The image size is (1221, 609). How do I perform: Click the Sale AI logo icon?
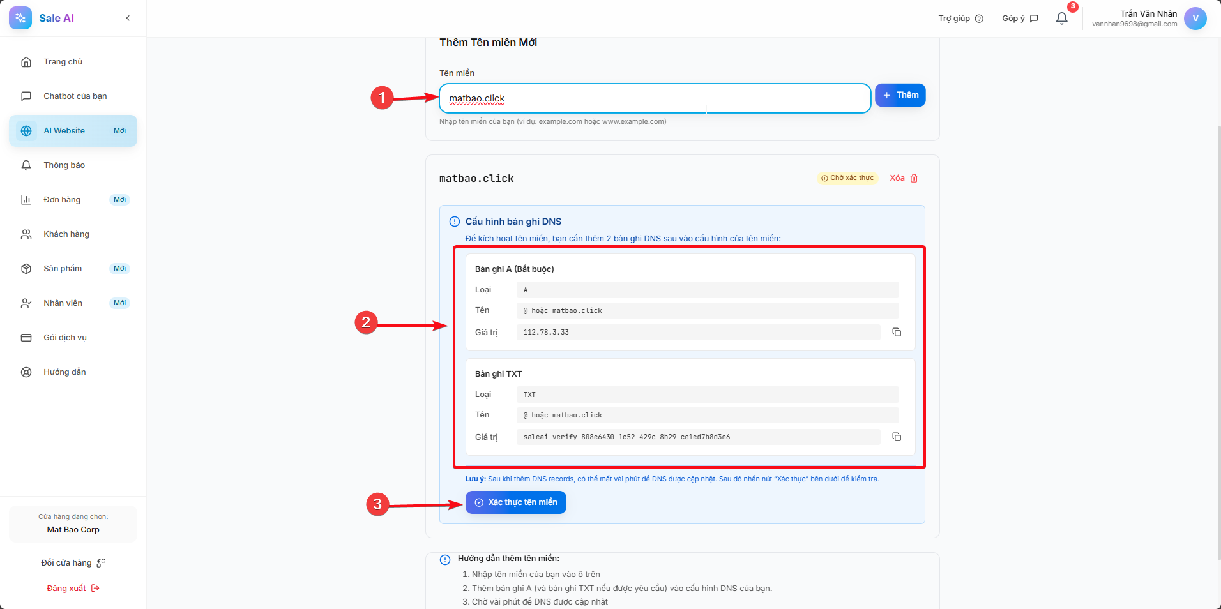[20, 18]
